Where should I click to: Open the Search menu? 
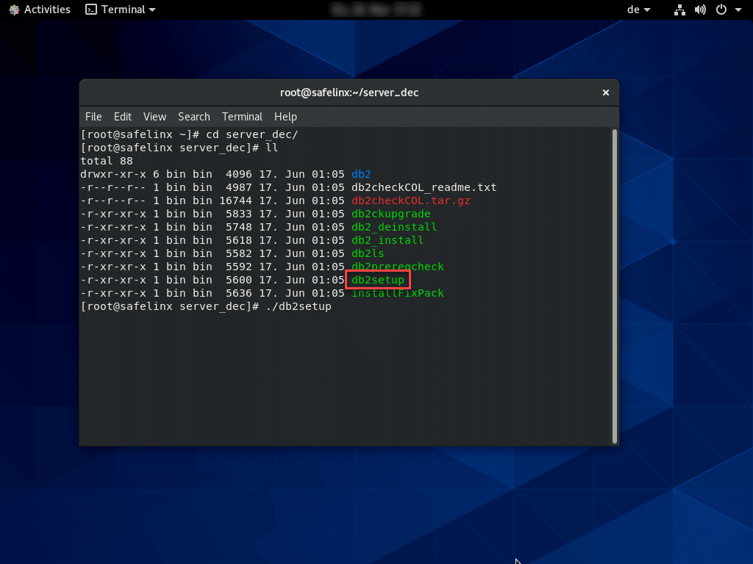click(194, 117)
